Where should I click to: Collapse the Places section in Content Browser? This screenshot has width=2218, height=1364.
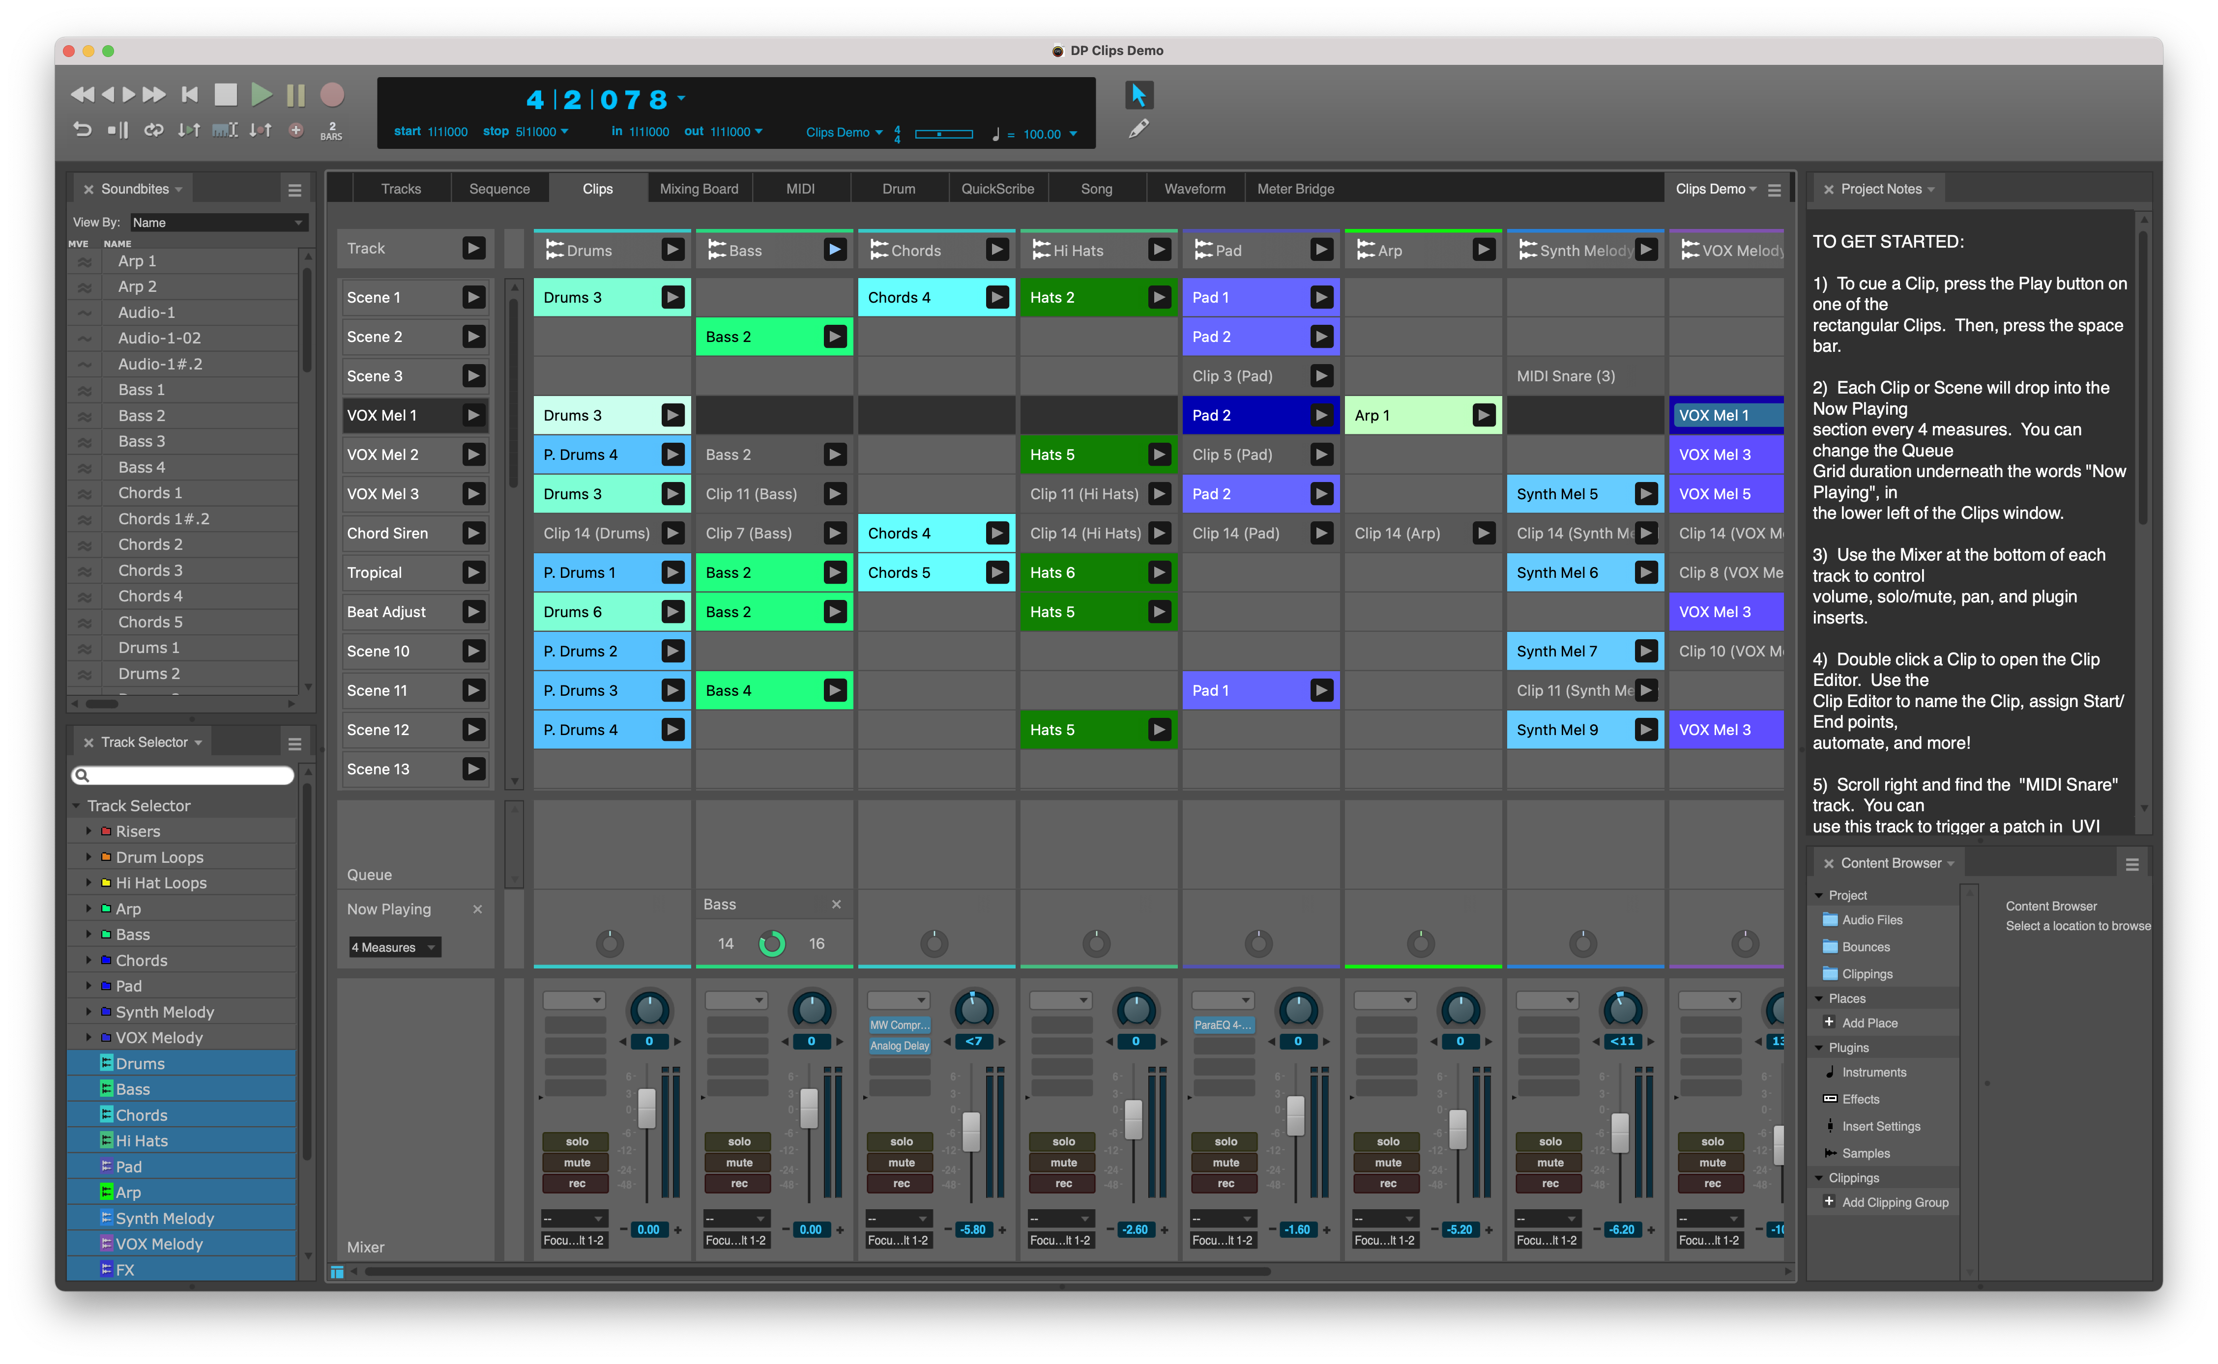[1819, 998]
